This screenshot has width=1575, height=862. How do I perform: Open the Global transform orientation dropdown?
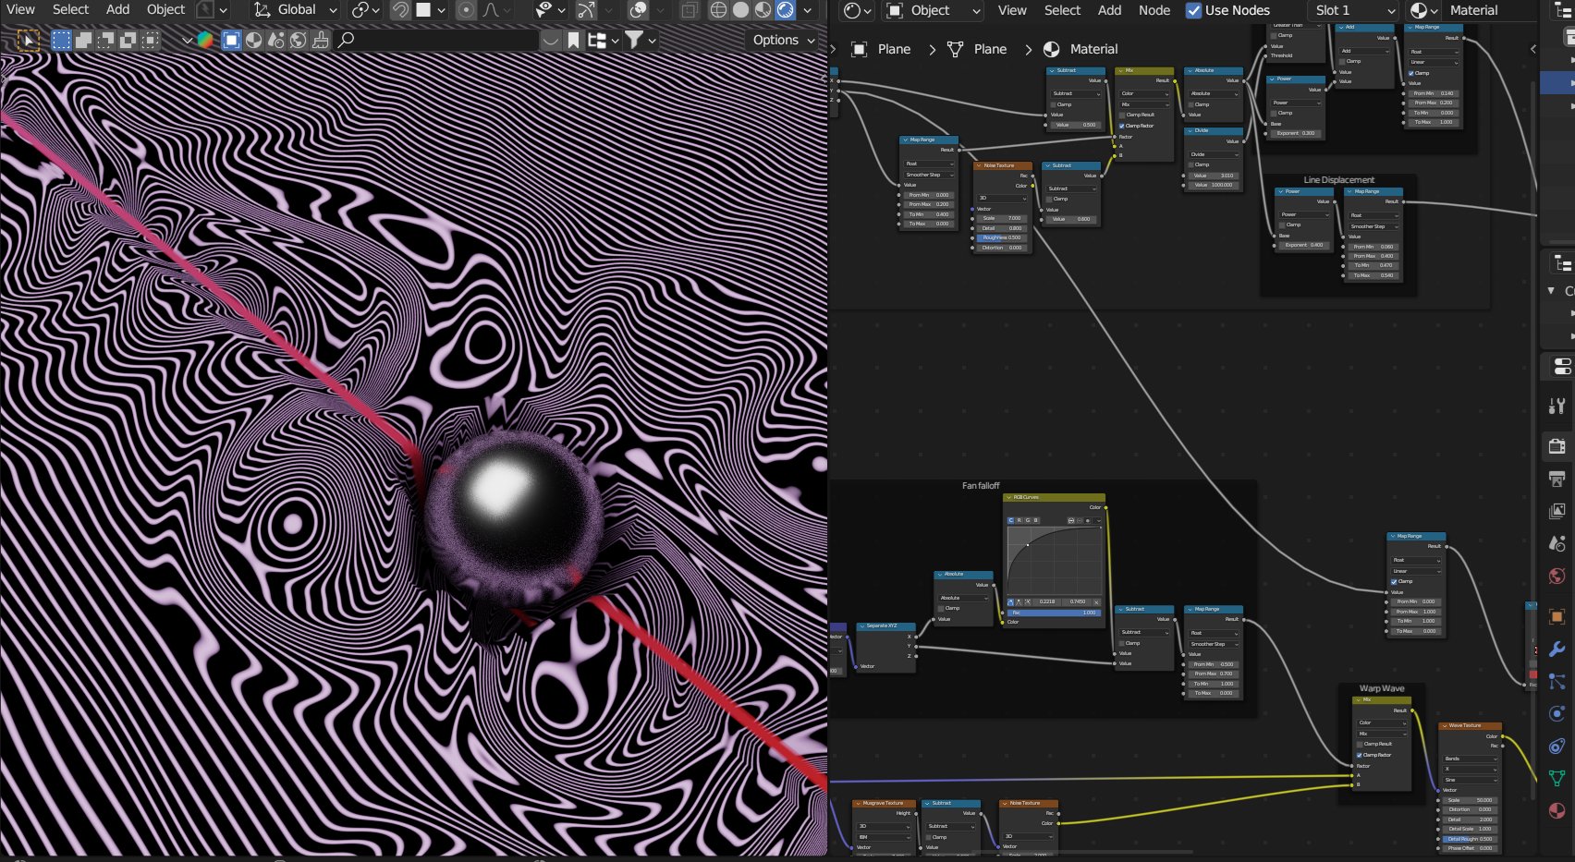pos(297,10)
